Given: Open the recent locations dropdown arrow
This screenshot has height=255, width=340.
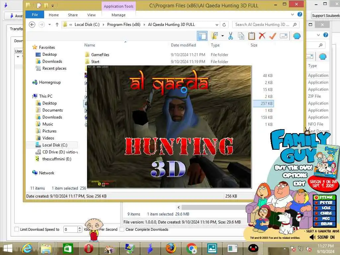Looking at the screenshot, I should pos(49,25).
